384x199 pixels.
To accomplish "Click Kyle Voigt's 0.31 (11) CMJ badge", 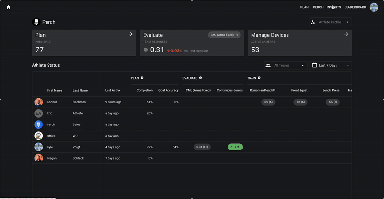I will click(x=202, y=147).
